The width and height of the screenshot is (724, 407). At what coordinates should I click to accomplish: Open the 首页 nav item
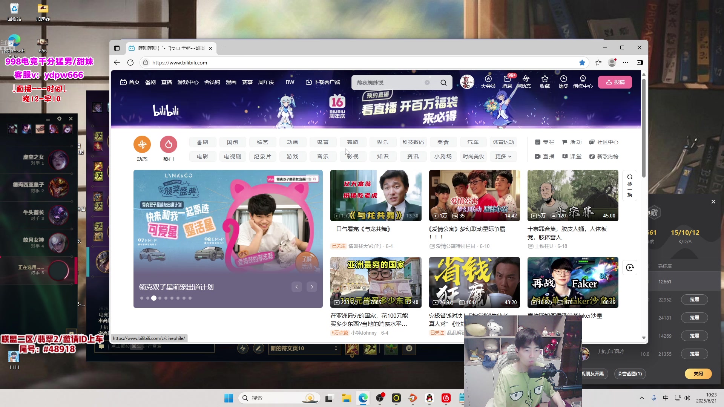click(130, 82)
